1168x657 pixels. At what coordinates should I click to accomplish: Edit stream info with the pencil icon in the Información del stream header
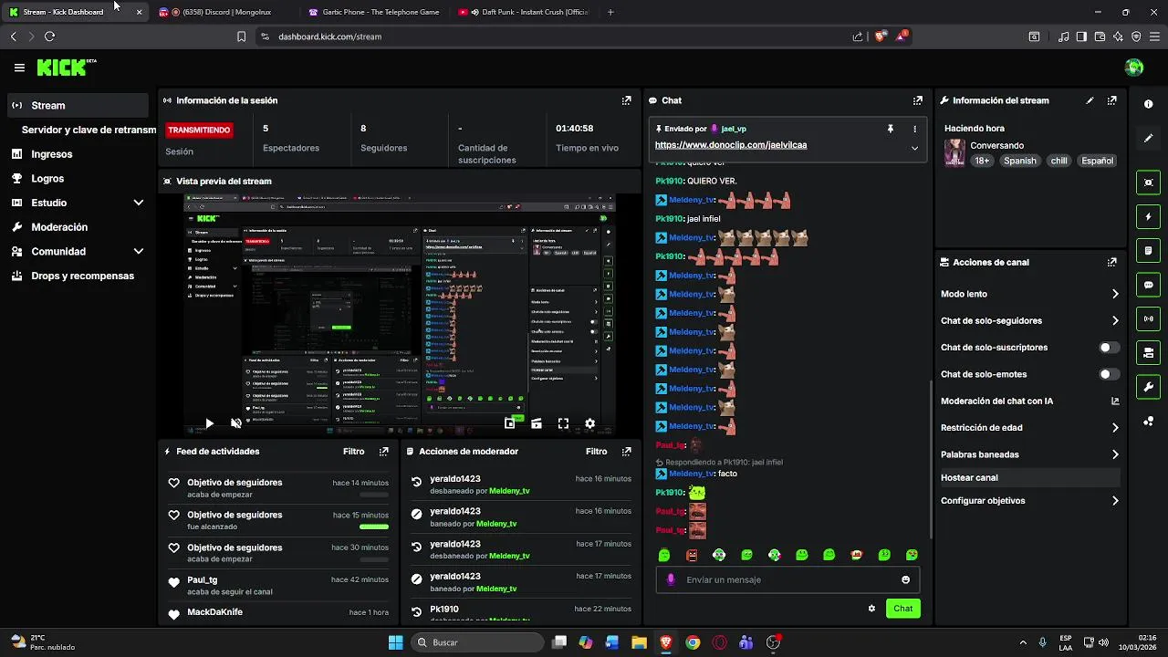click(x=1090, y=100)
